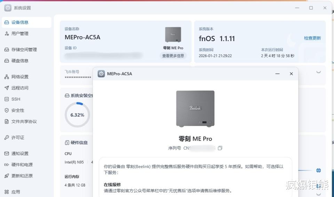Click the gear icon in MEPro-AC5A dialog
The width and height of the screenshot is (334, 197).
click(101, 74)
